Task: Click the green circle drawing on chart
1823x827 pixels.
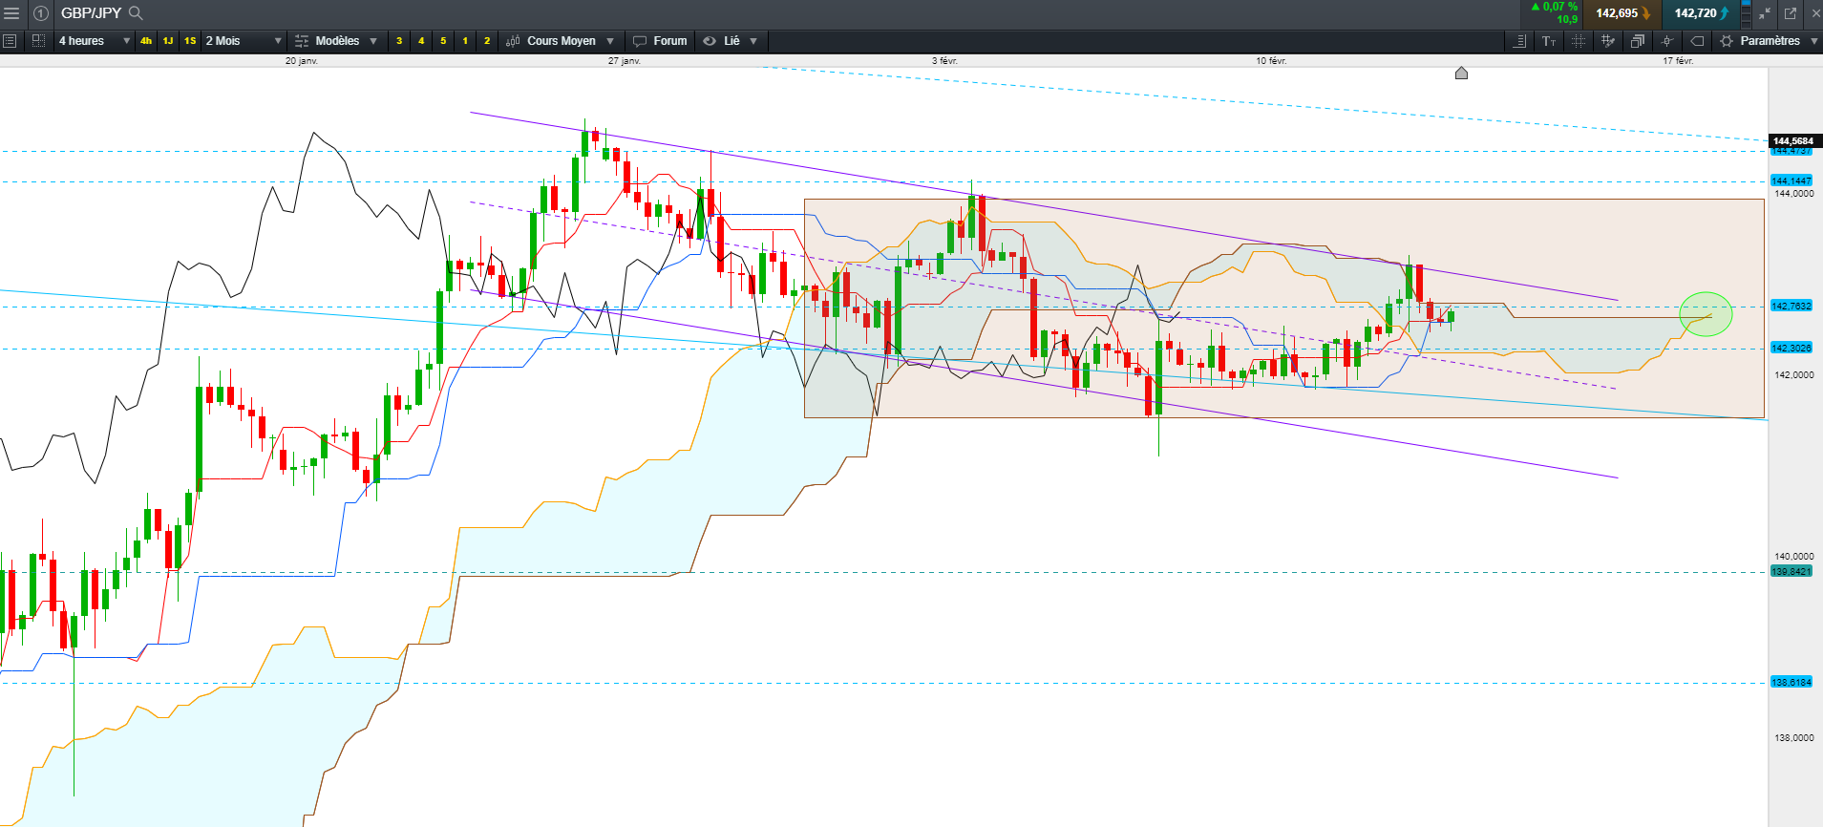Action: click(1706, 314)
